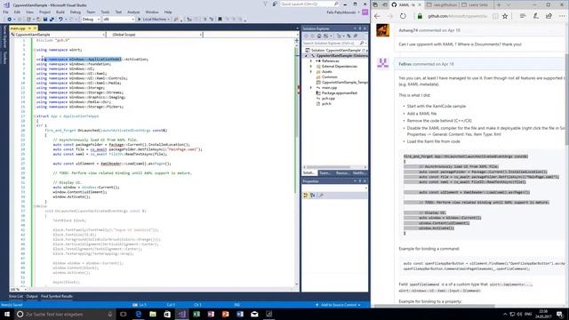The width and height of the screenshot is (569, 320).
Task: Open the Debug configuration dropdown
Action: (x=91, y=20)
